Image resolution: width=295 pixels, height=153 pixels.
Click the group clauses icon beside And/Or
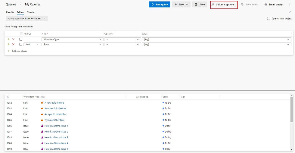pyautogui.click(x=21, y=33)
